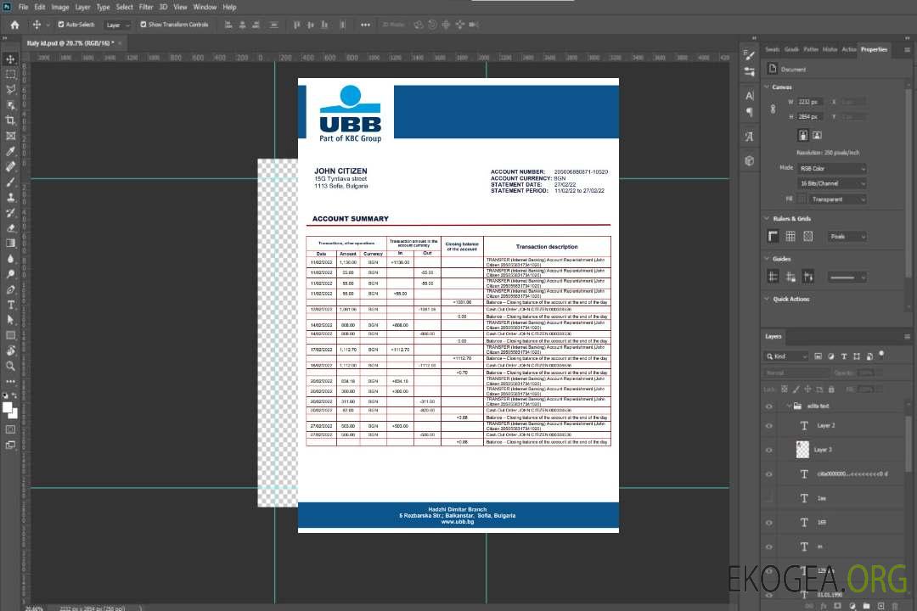The height and width of the screenshot is (611, 917).
Task: Toggle the layer filter on/off switch
Action: [881, 355]
